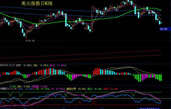
Task: Click the highlighted date label at bottom right
Action: 149,108
